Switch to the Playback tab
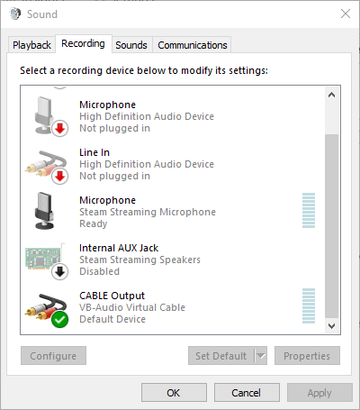Screen dimensions: 360x410 [x=31, y=45]
